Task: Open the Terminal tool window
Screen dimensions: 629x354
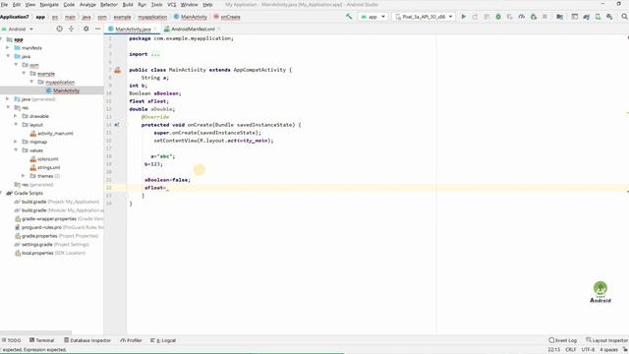Action: (41, 340)
